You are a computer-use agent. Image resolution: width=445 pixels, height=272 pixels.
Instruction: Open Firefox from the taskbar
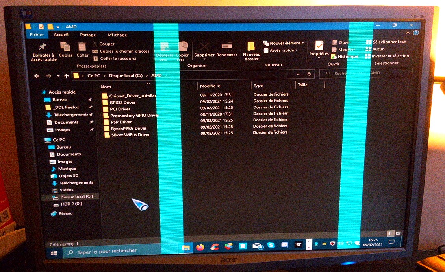click(x=200, y=247)
